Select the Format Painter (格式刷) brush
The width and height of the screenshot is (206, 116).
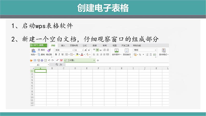[49, 50]
